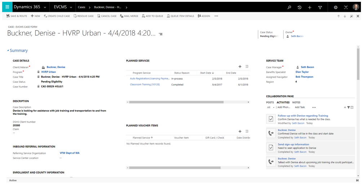The height and width of the screenshot is (184, 362).
Task: Open the Classroom Training [10120] link
Action: tap(145, 85)
